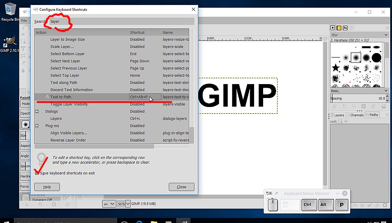
Task: Click the Ctrl+L shortcut for Layers
Action: 135,119
